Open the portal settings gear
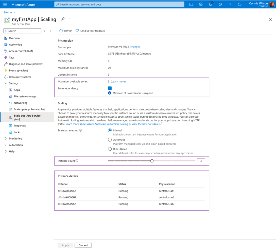This screenshot has width=276, height=250. tap(220, 5)
